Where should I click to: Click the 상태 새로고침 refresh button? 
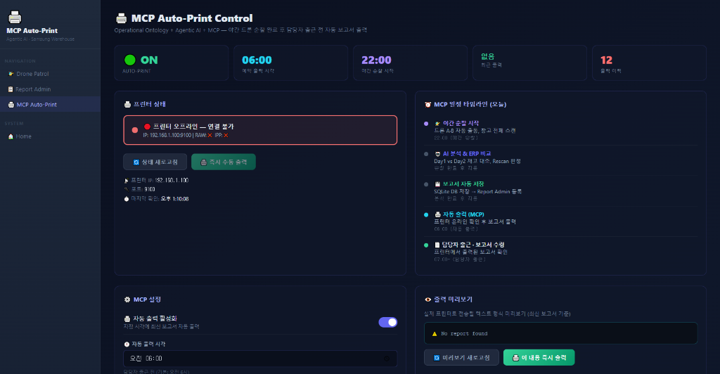tap(155, 162)
